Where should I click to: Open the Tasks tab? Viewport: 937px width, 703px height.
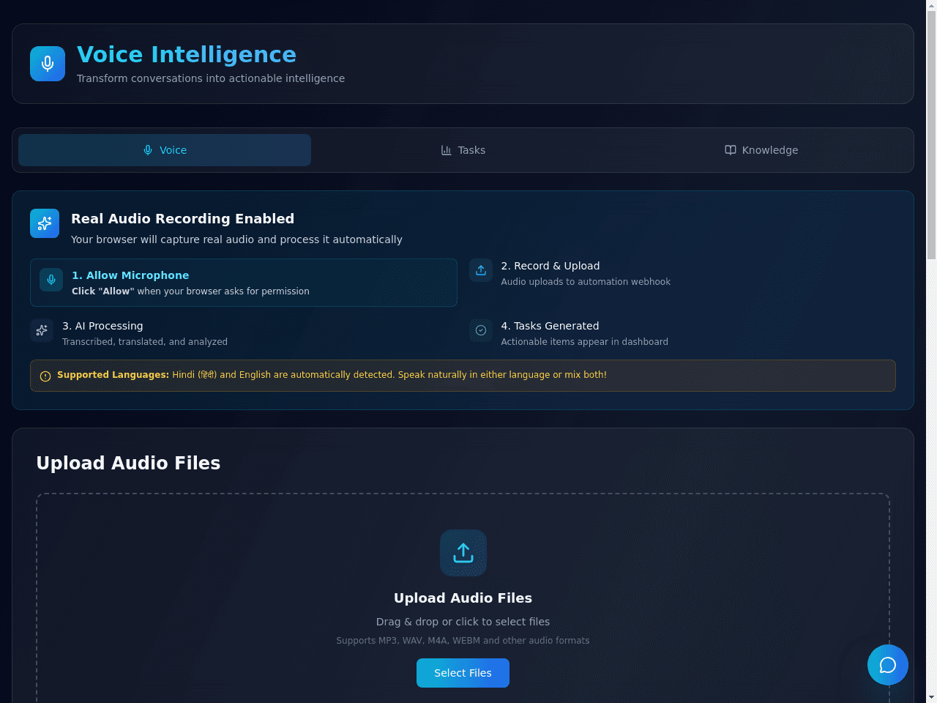click(x=463, y=150)
